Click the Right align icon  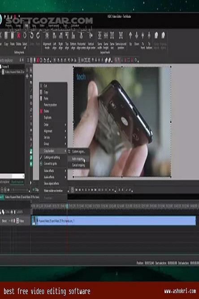61,35
